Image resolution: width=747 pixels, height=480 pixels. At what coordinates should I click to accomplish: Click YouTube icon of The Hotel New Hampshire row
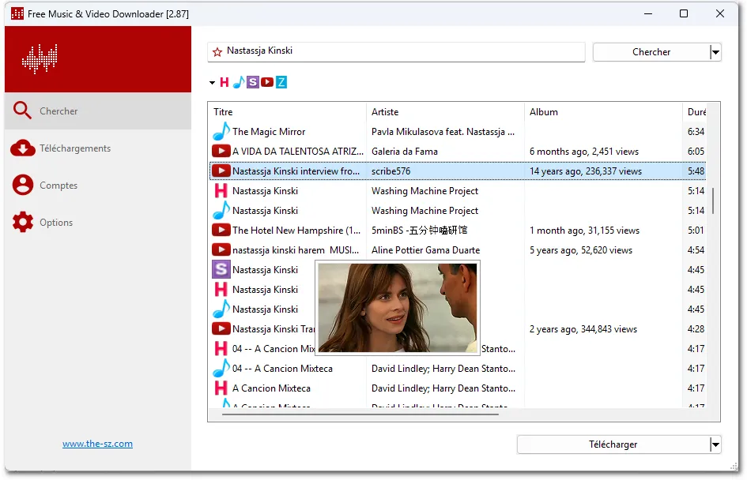tap(221, 231)
